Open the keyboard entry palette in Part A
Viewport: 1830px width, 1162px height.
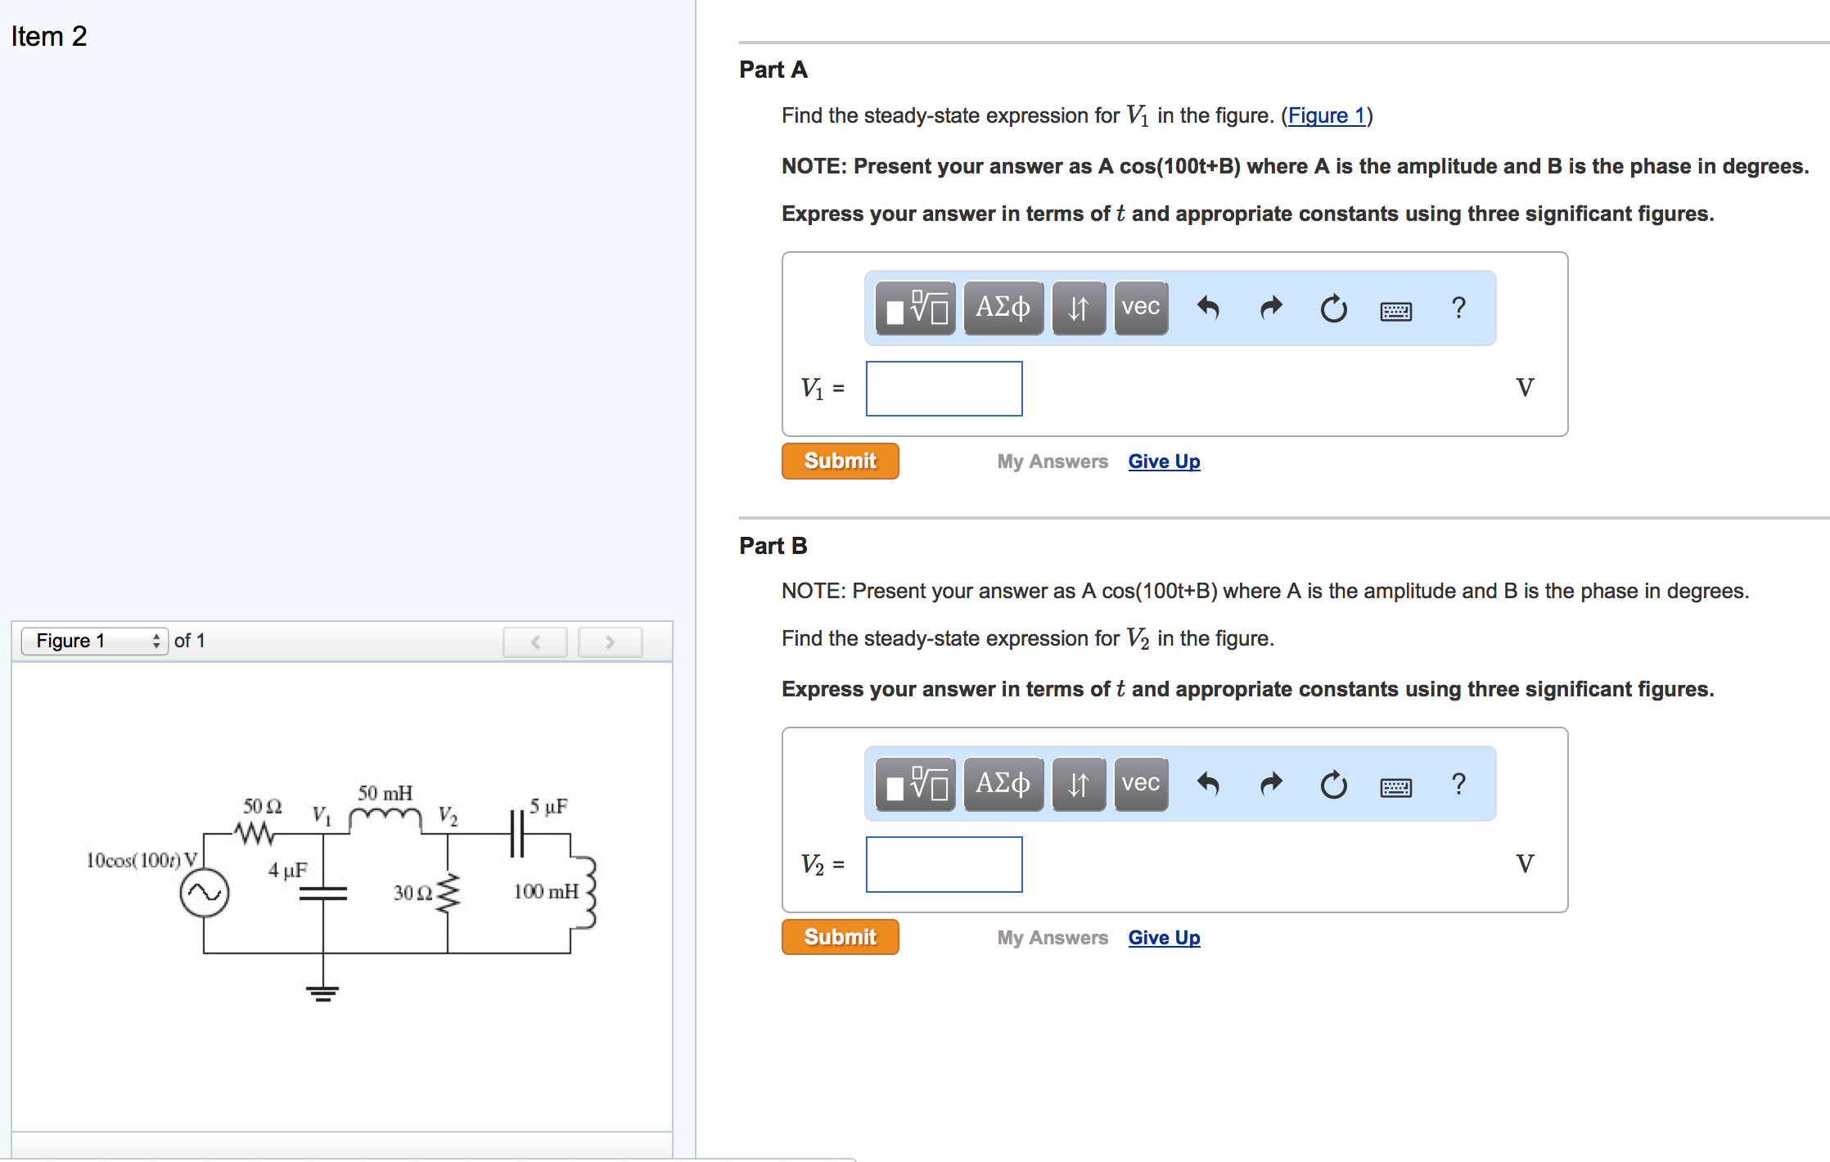click(x=1395, y=309)
